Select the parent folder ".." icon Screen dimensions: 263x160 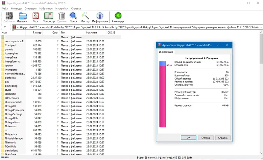pos(3,37)
